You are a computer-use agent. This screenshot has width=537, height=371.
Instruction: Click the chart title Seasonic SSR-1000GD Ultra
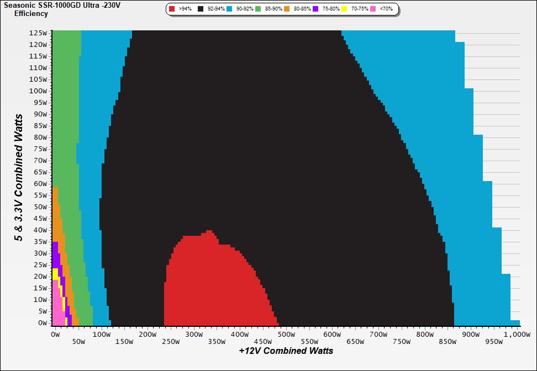(x=55, y=4)
